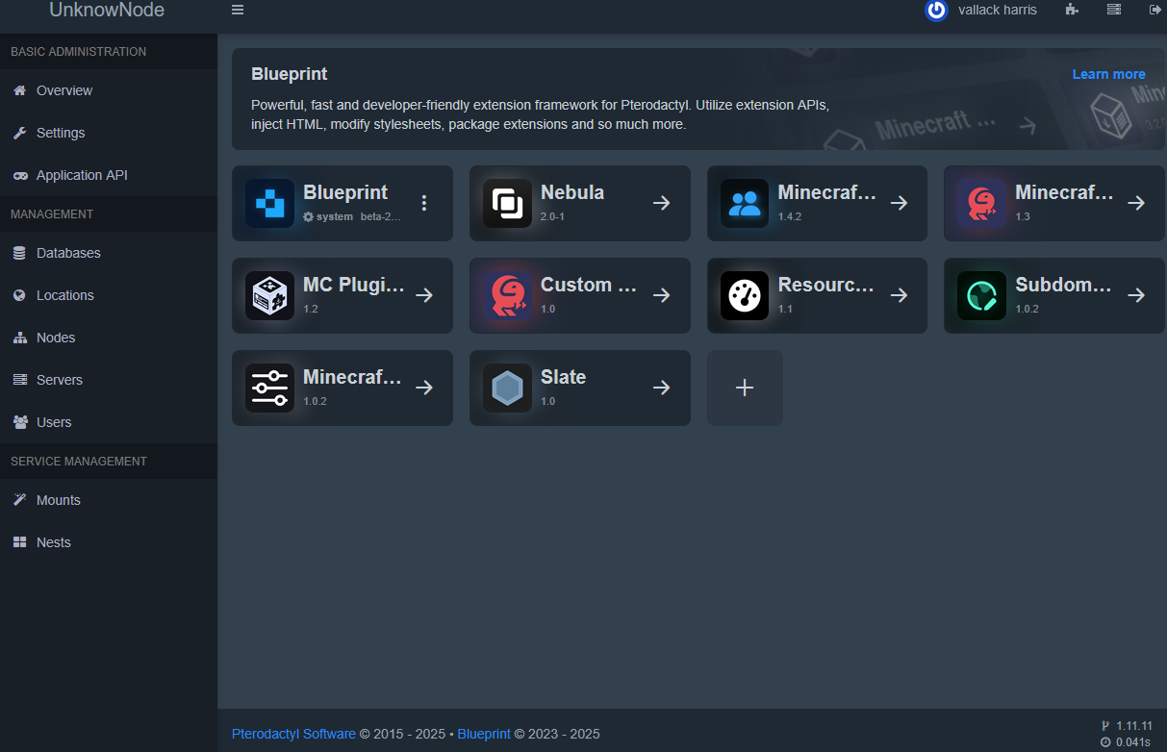Viewport: 1167px width, 752px height.
Task: Open the Learn more link
Action: coord(1108,74)
